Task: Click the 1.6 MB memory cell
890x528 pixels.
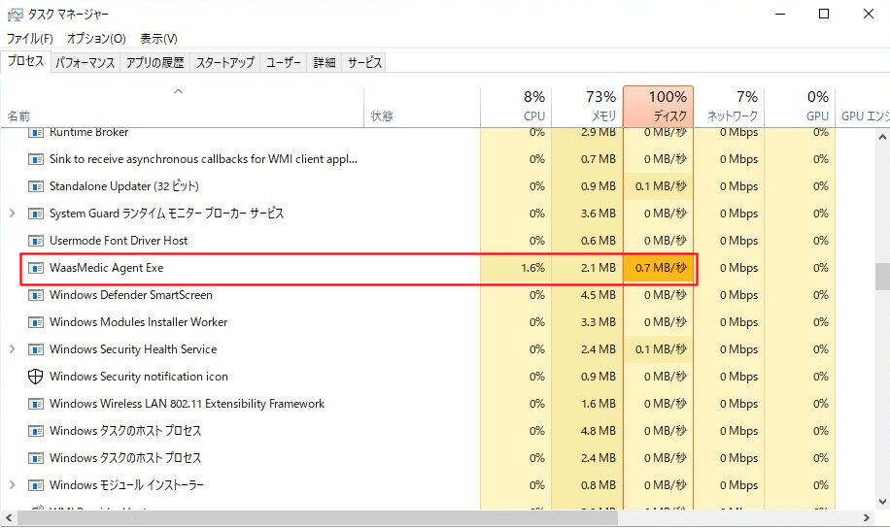Action: [x=587, y=404]
